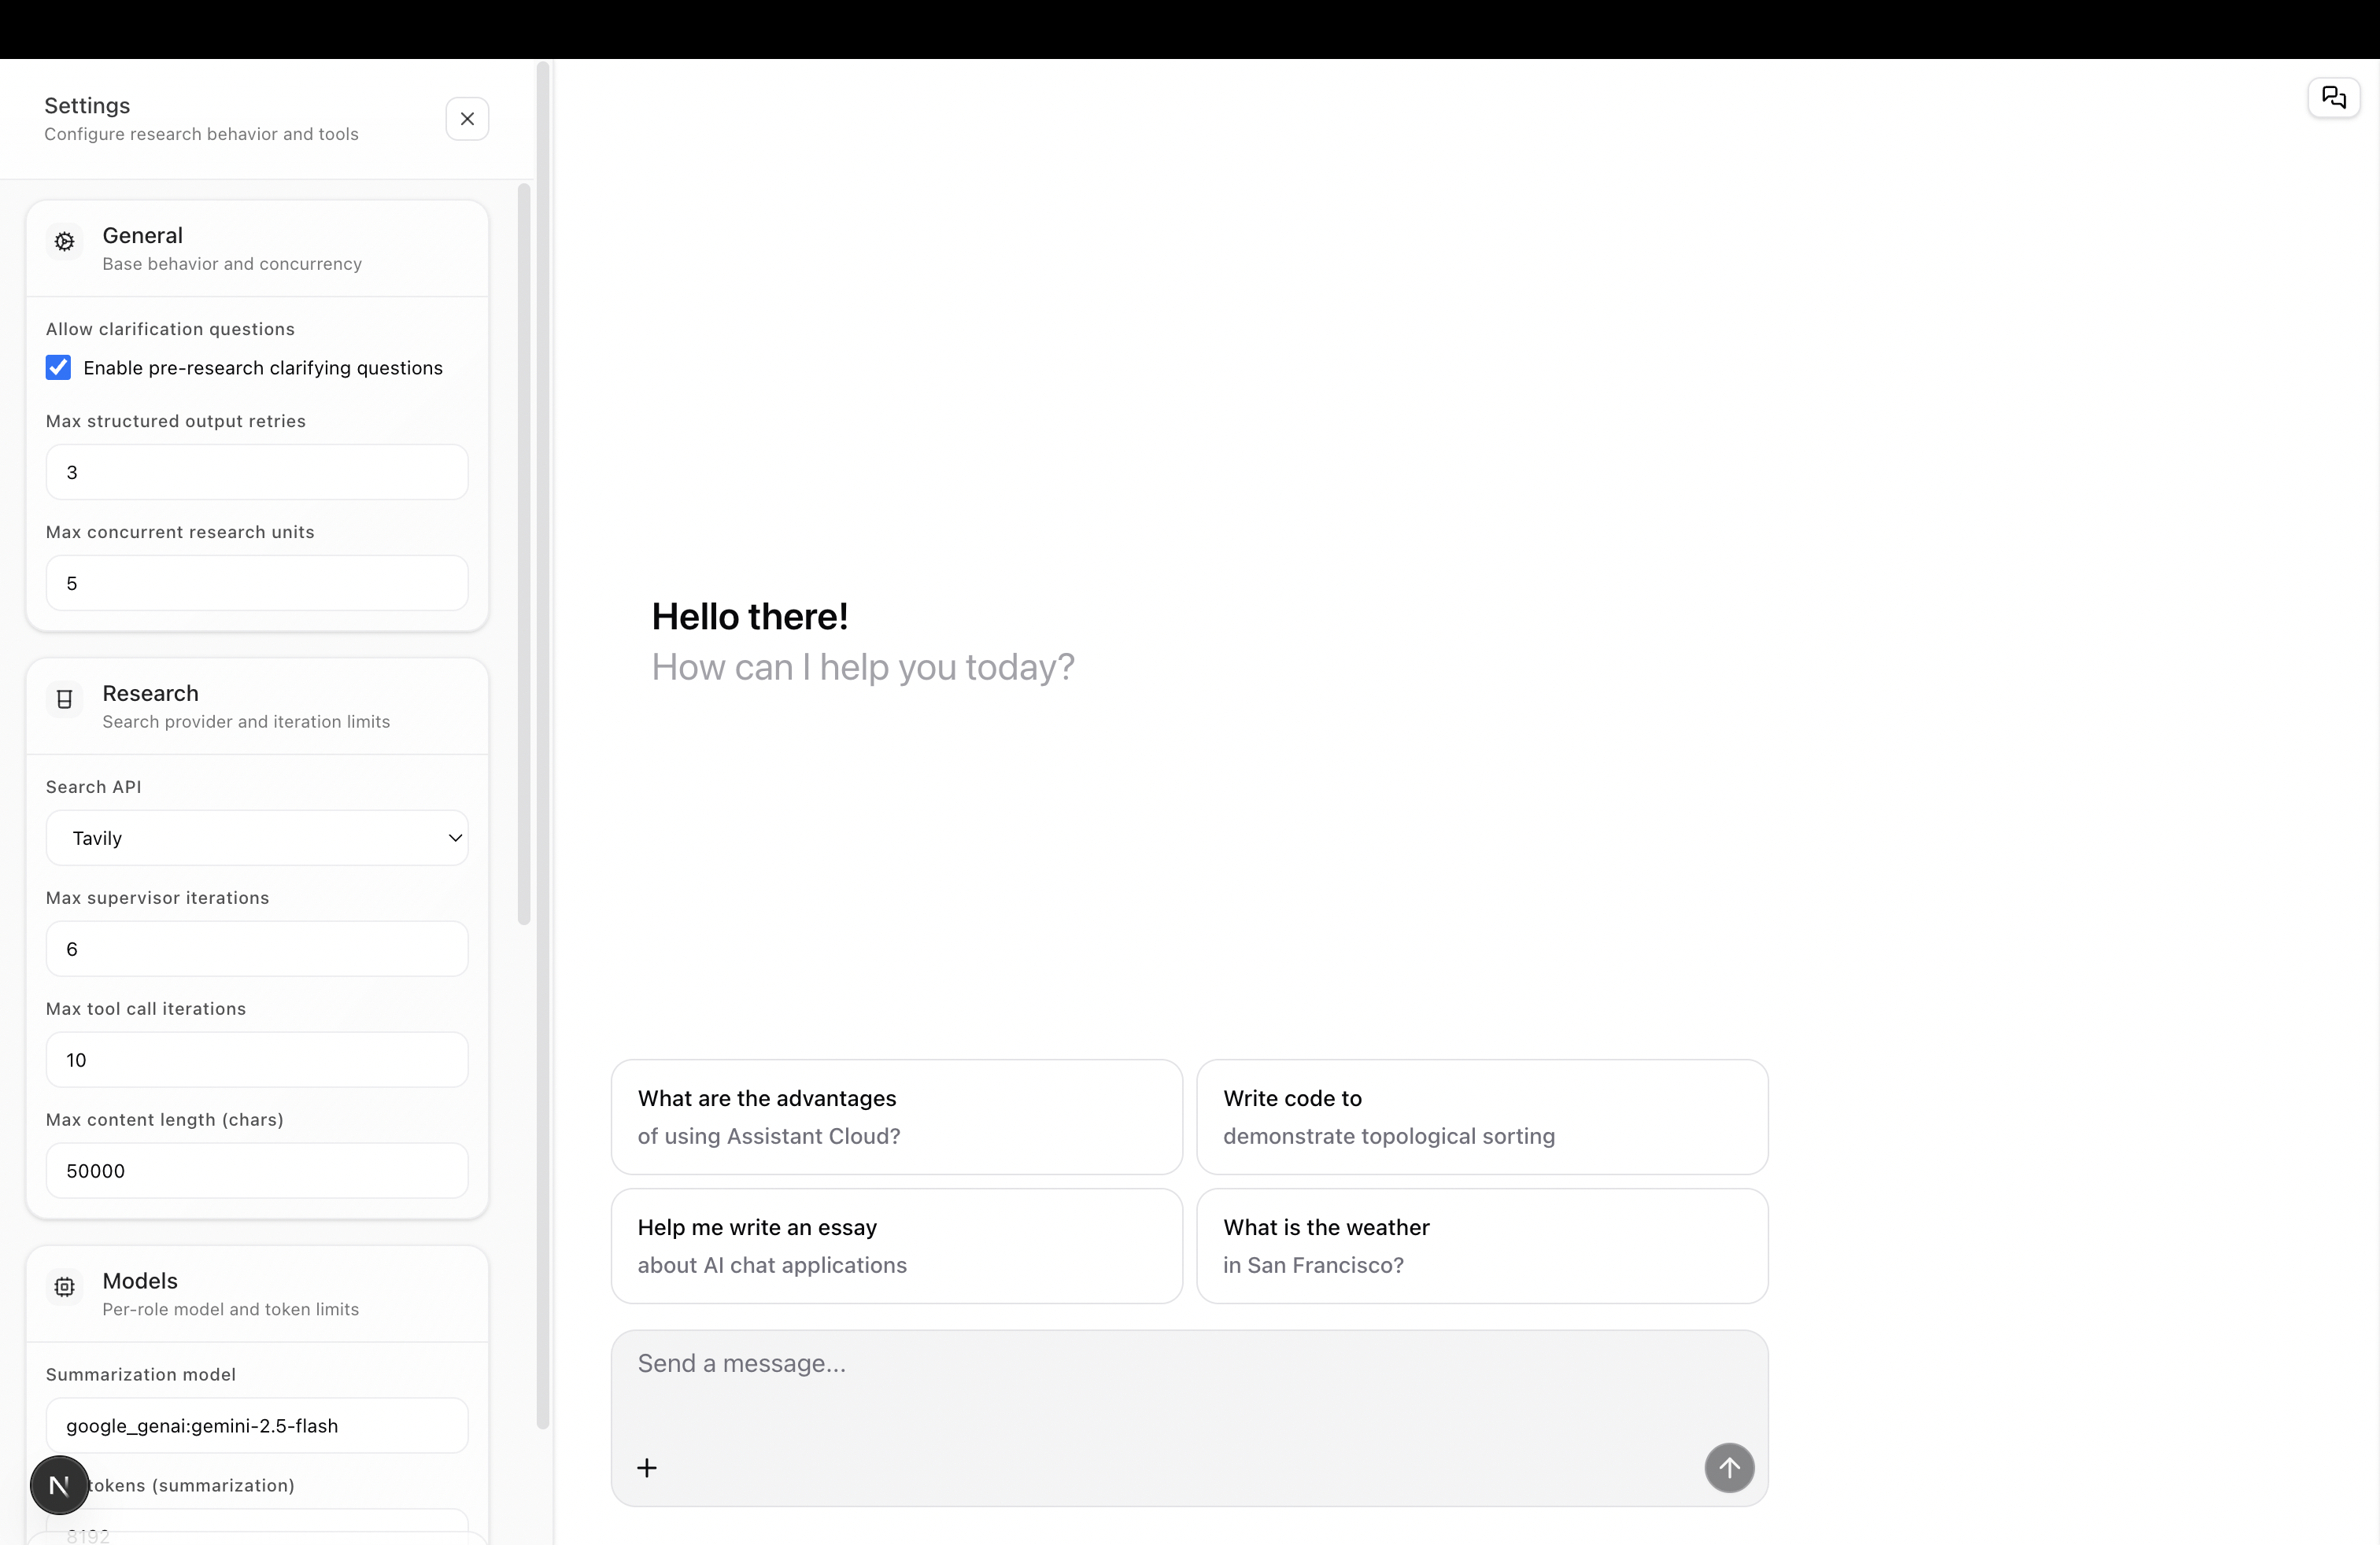Screen dimensions: 2380x1545
Task: Edit the Max supervisor iterations field
Action: click(257, 949)
